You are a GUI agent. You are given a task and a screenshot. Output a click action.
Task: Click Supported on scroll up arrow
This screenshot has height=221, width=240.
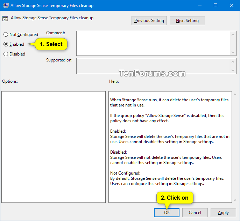233,62
